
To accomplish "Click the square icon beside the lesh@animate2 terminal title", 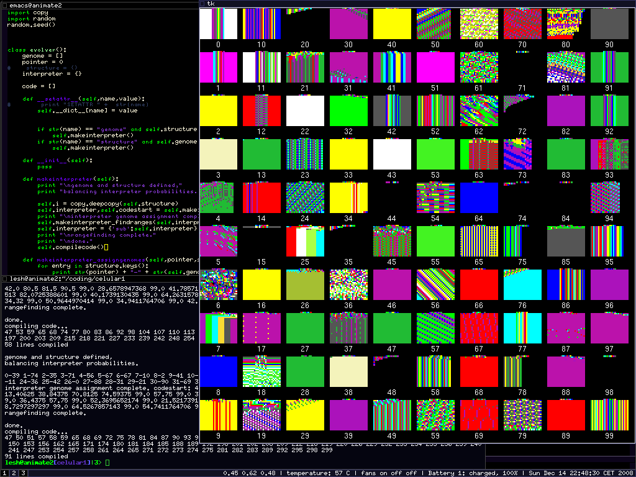I will point(5,279).
